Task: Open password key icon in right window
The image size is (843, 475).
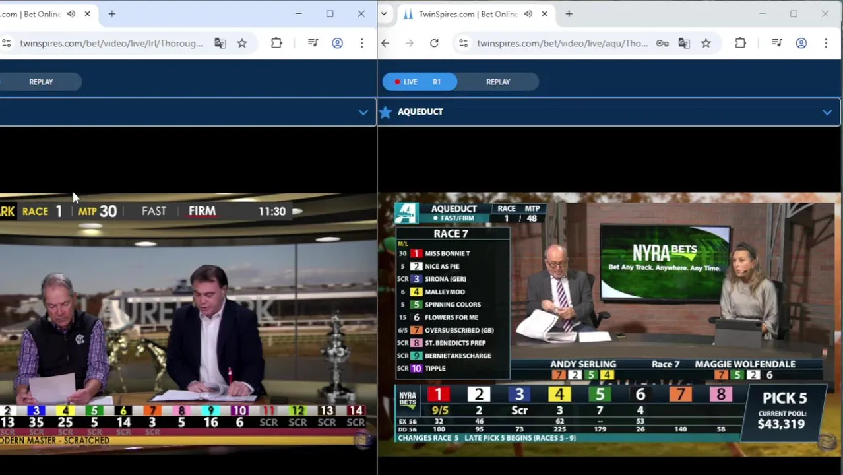Action: (662, 43)
